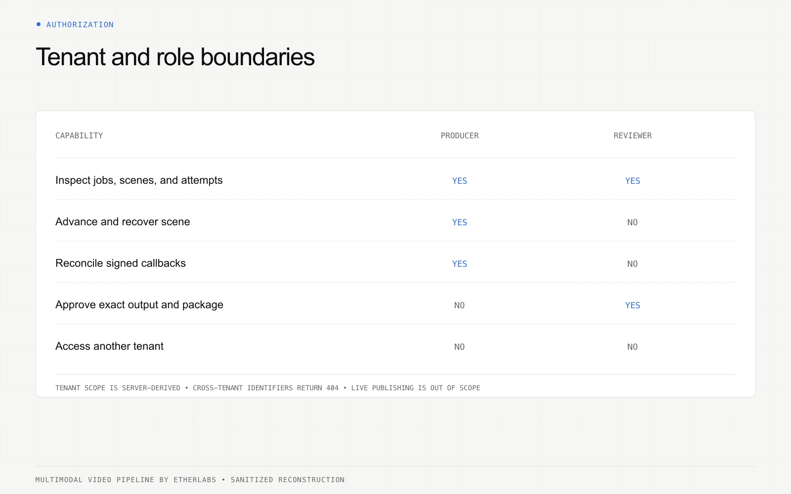Screen dimensions: 791x494
Task: Select 'Access another tenant' row label
Action: [x=109, y=346]
